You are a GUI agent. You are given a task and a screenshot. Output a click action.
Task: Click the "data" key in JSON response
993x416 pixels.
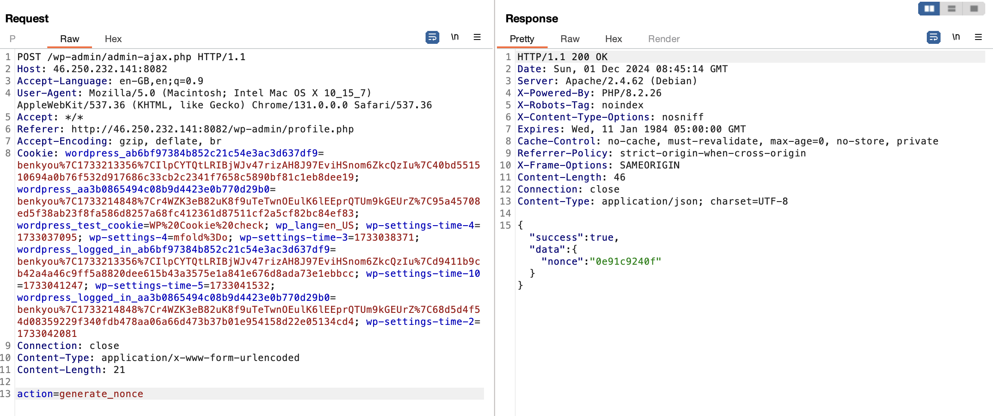click(x=547, y=249)
